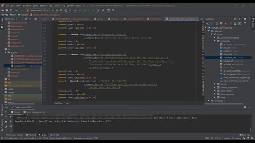
Task: Click the green Run button in toolbar
Action: pyautogui.click(x=53, y=10)
